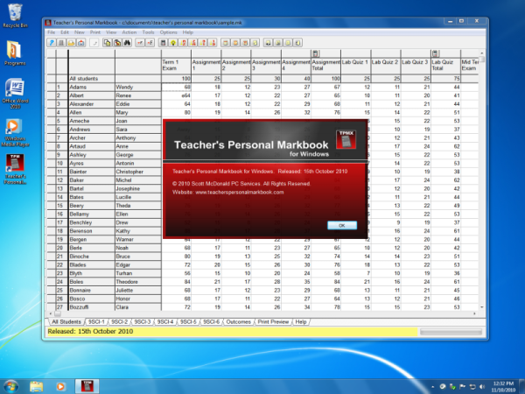Click the blue question mark help icon
Viewport: 525px width, 394px height.
pos(52,43)
